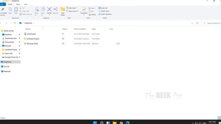Click Paste shortcut command
The height and width of the screenshot is (124, 221).
tap(26, 14)
